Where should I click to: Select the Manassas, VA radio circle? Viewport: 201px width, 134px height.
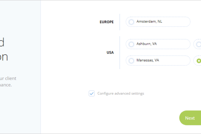131,61
